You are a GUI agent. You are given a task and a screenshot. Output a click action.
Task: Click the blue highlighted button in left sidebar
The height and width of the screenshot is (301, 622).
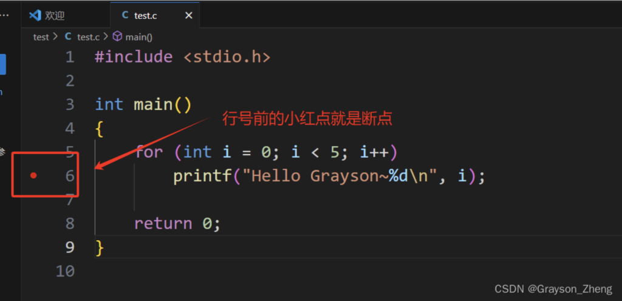click(x=2, y=64)
